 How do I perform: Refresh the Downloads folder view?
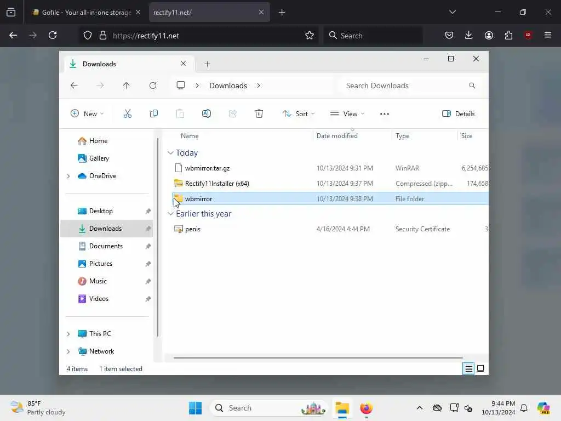point(153,86)
